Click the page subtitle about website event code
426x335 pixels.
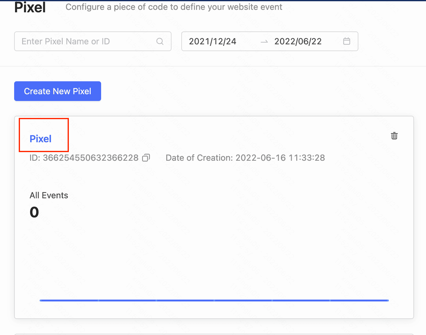click(174, 7)
